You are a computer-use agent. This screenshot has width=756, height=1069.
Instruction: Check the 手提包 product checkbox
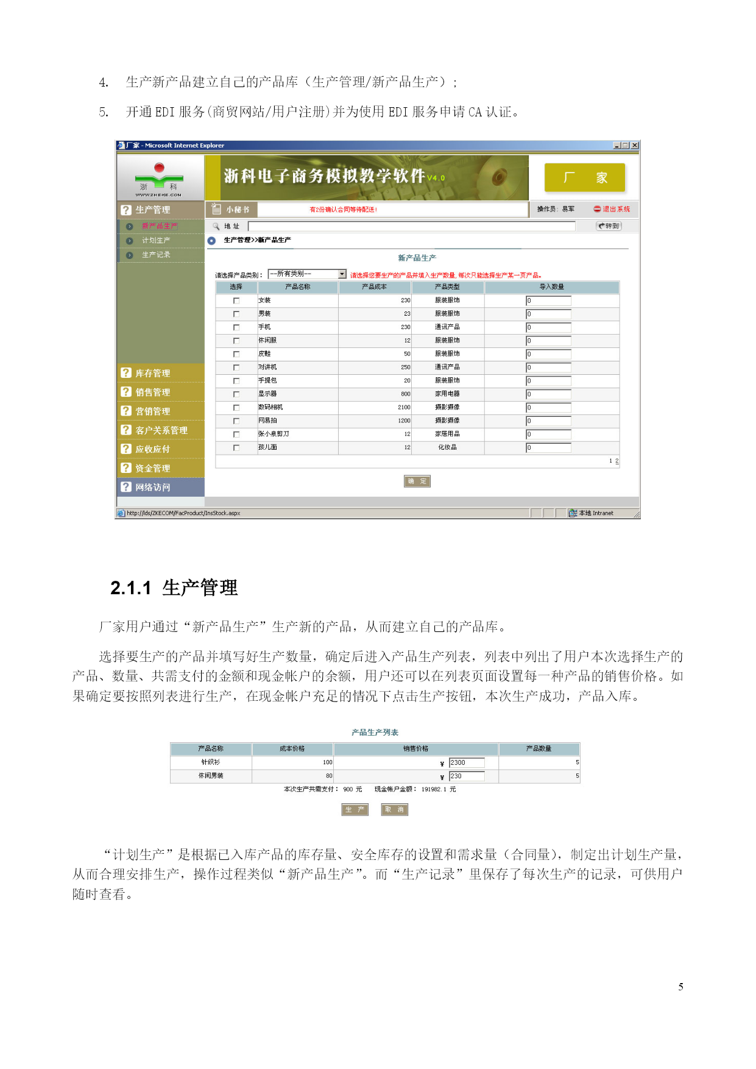[236, 382]
